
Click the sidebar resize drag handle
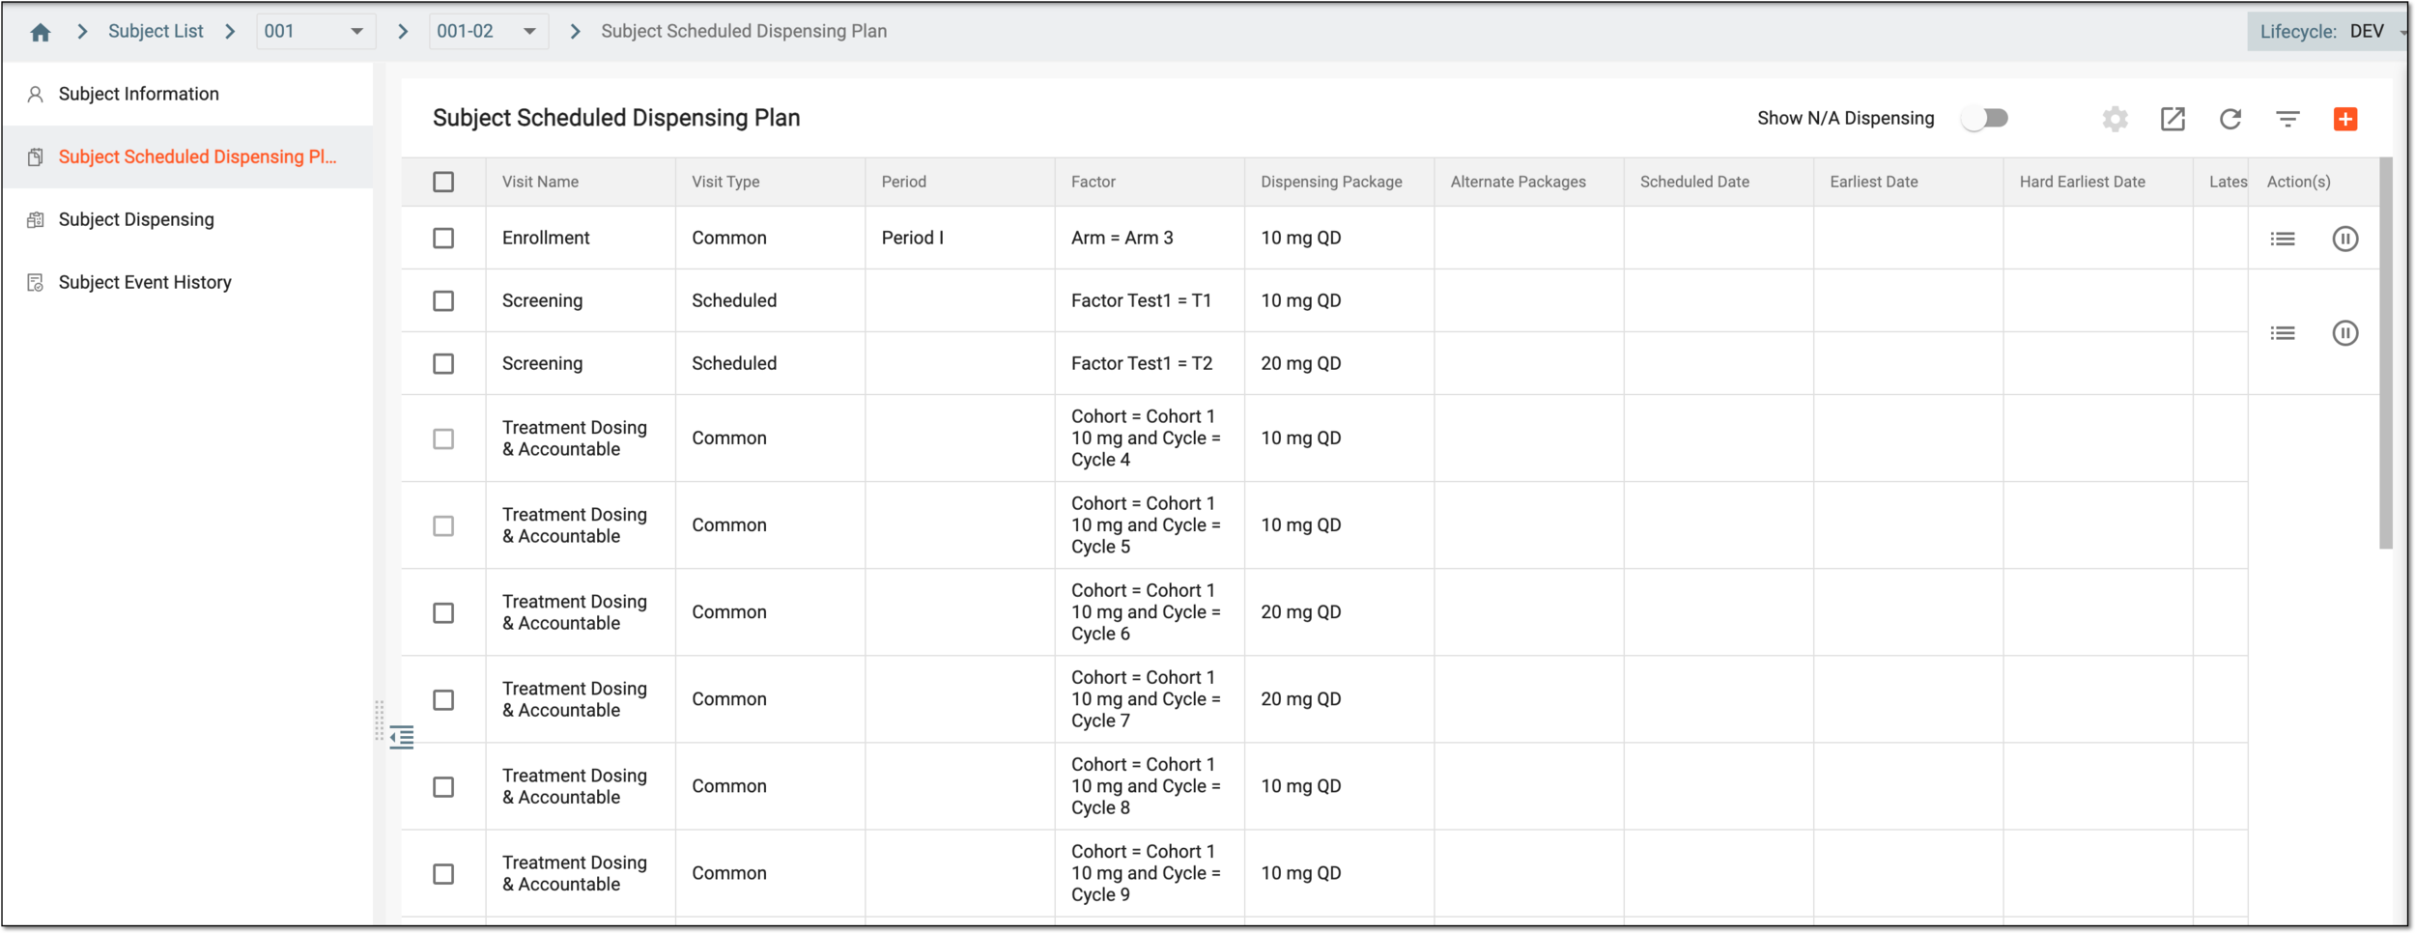click(379, 721)
